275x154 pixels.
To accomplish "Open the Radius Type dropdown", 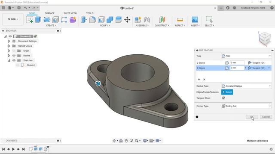I will (246, 86).
